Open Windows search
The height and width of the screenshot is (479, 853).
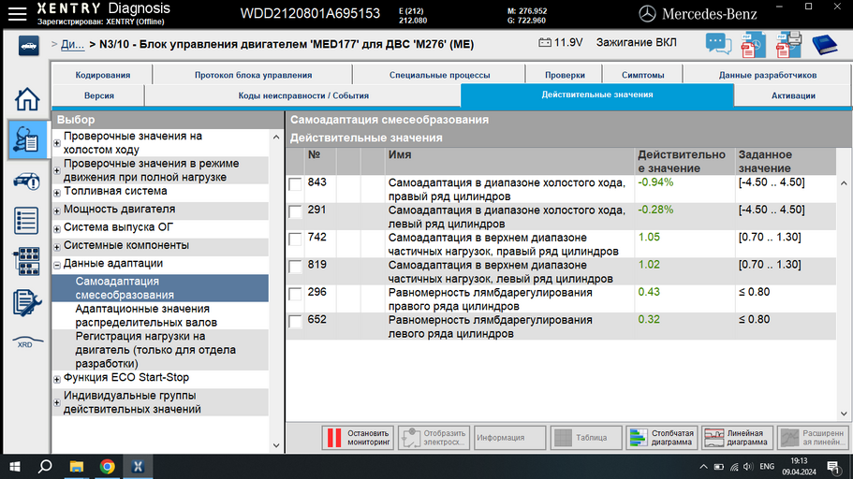tap(45, 467)
